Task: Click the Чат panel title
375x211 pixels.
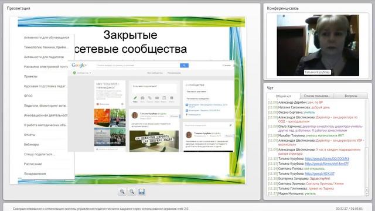Action: (270, 88)
